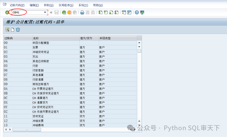Click the Back green arrow icon
This screenshot has width=227, height=137.
pyautogui.click(x=64, y=12)
